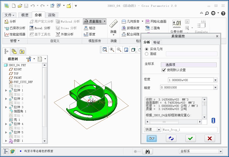
Task: Open the 模型 ribbon tab
Action: [x=25, y=15]
